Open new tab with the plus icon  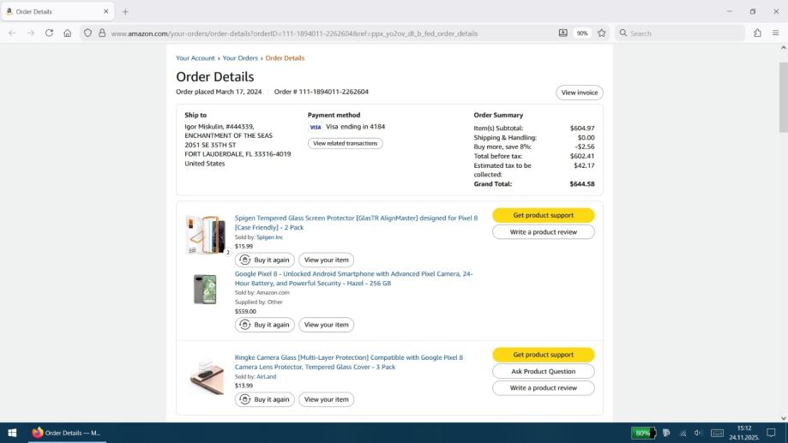[125, 12]
